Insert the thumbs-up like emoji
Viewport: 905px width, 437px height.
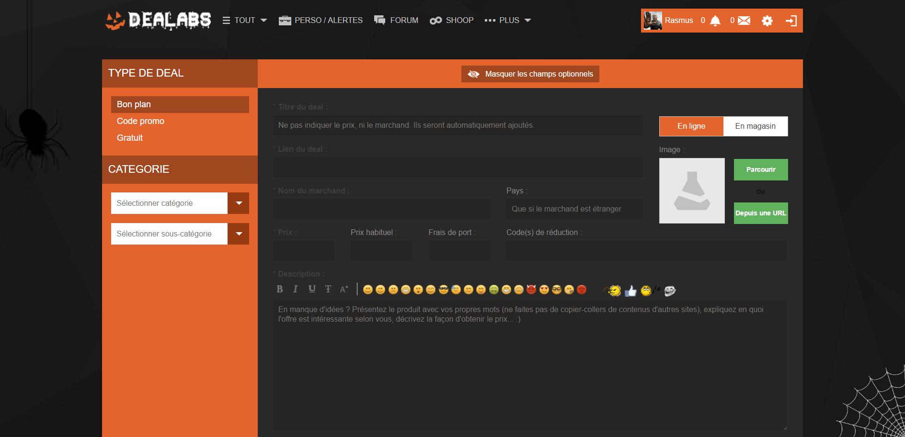[x=630, y=291]
